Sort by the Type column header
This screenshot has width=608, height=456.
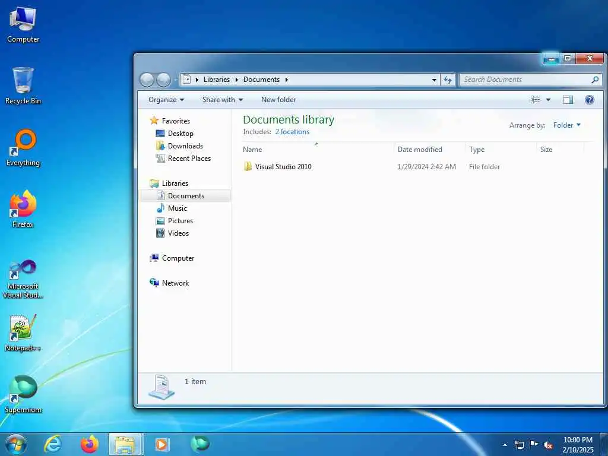pos(501,149)
